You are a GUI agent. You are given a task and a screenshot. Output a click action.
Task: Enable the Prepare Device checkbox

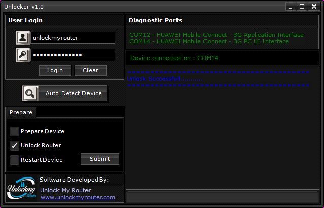click(14, 131)
